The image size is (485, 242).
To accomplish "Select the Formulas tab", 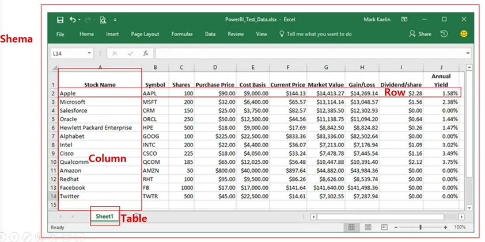I will coord(182,34).
